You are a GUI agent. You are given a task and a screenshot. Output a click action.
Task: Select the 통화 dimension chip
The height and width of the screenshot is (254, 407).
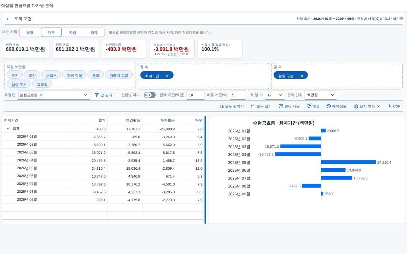pos(96,76)
